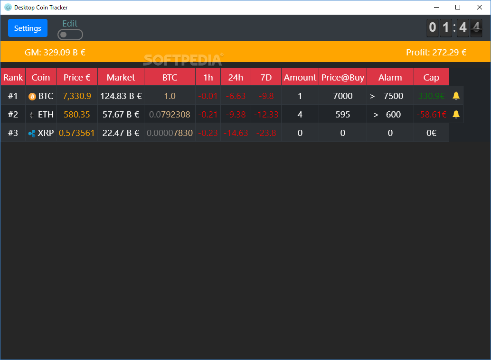Minimize the Desktop Coin Tracker window
This screenshot has width=491, height=360.
(436, 7)
